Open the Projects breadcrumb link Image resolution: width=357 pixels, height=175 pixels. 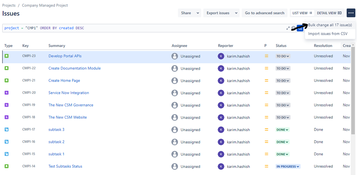(x=9, y=5)
